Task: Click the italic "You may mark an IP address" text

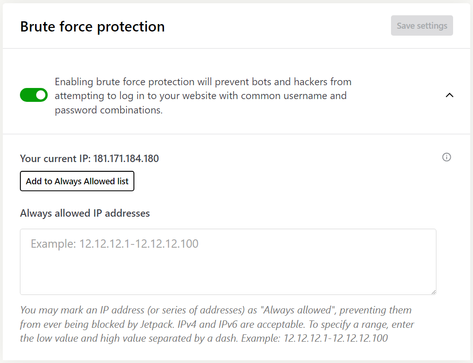Action: click(x=82, y=310)
